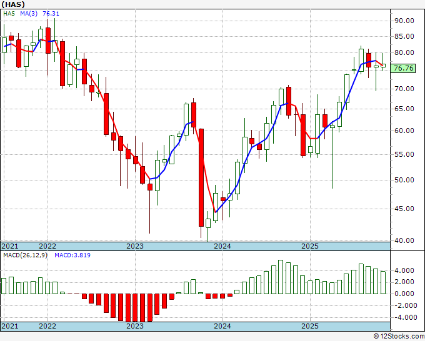Open the 12Stocks.com copyright link

tap(399, 337)
